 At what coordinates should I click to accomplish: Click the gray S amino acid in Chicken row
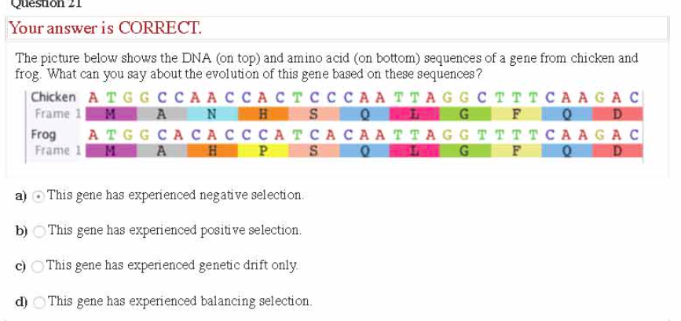coord(312,113)
